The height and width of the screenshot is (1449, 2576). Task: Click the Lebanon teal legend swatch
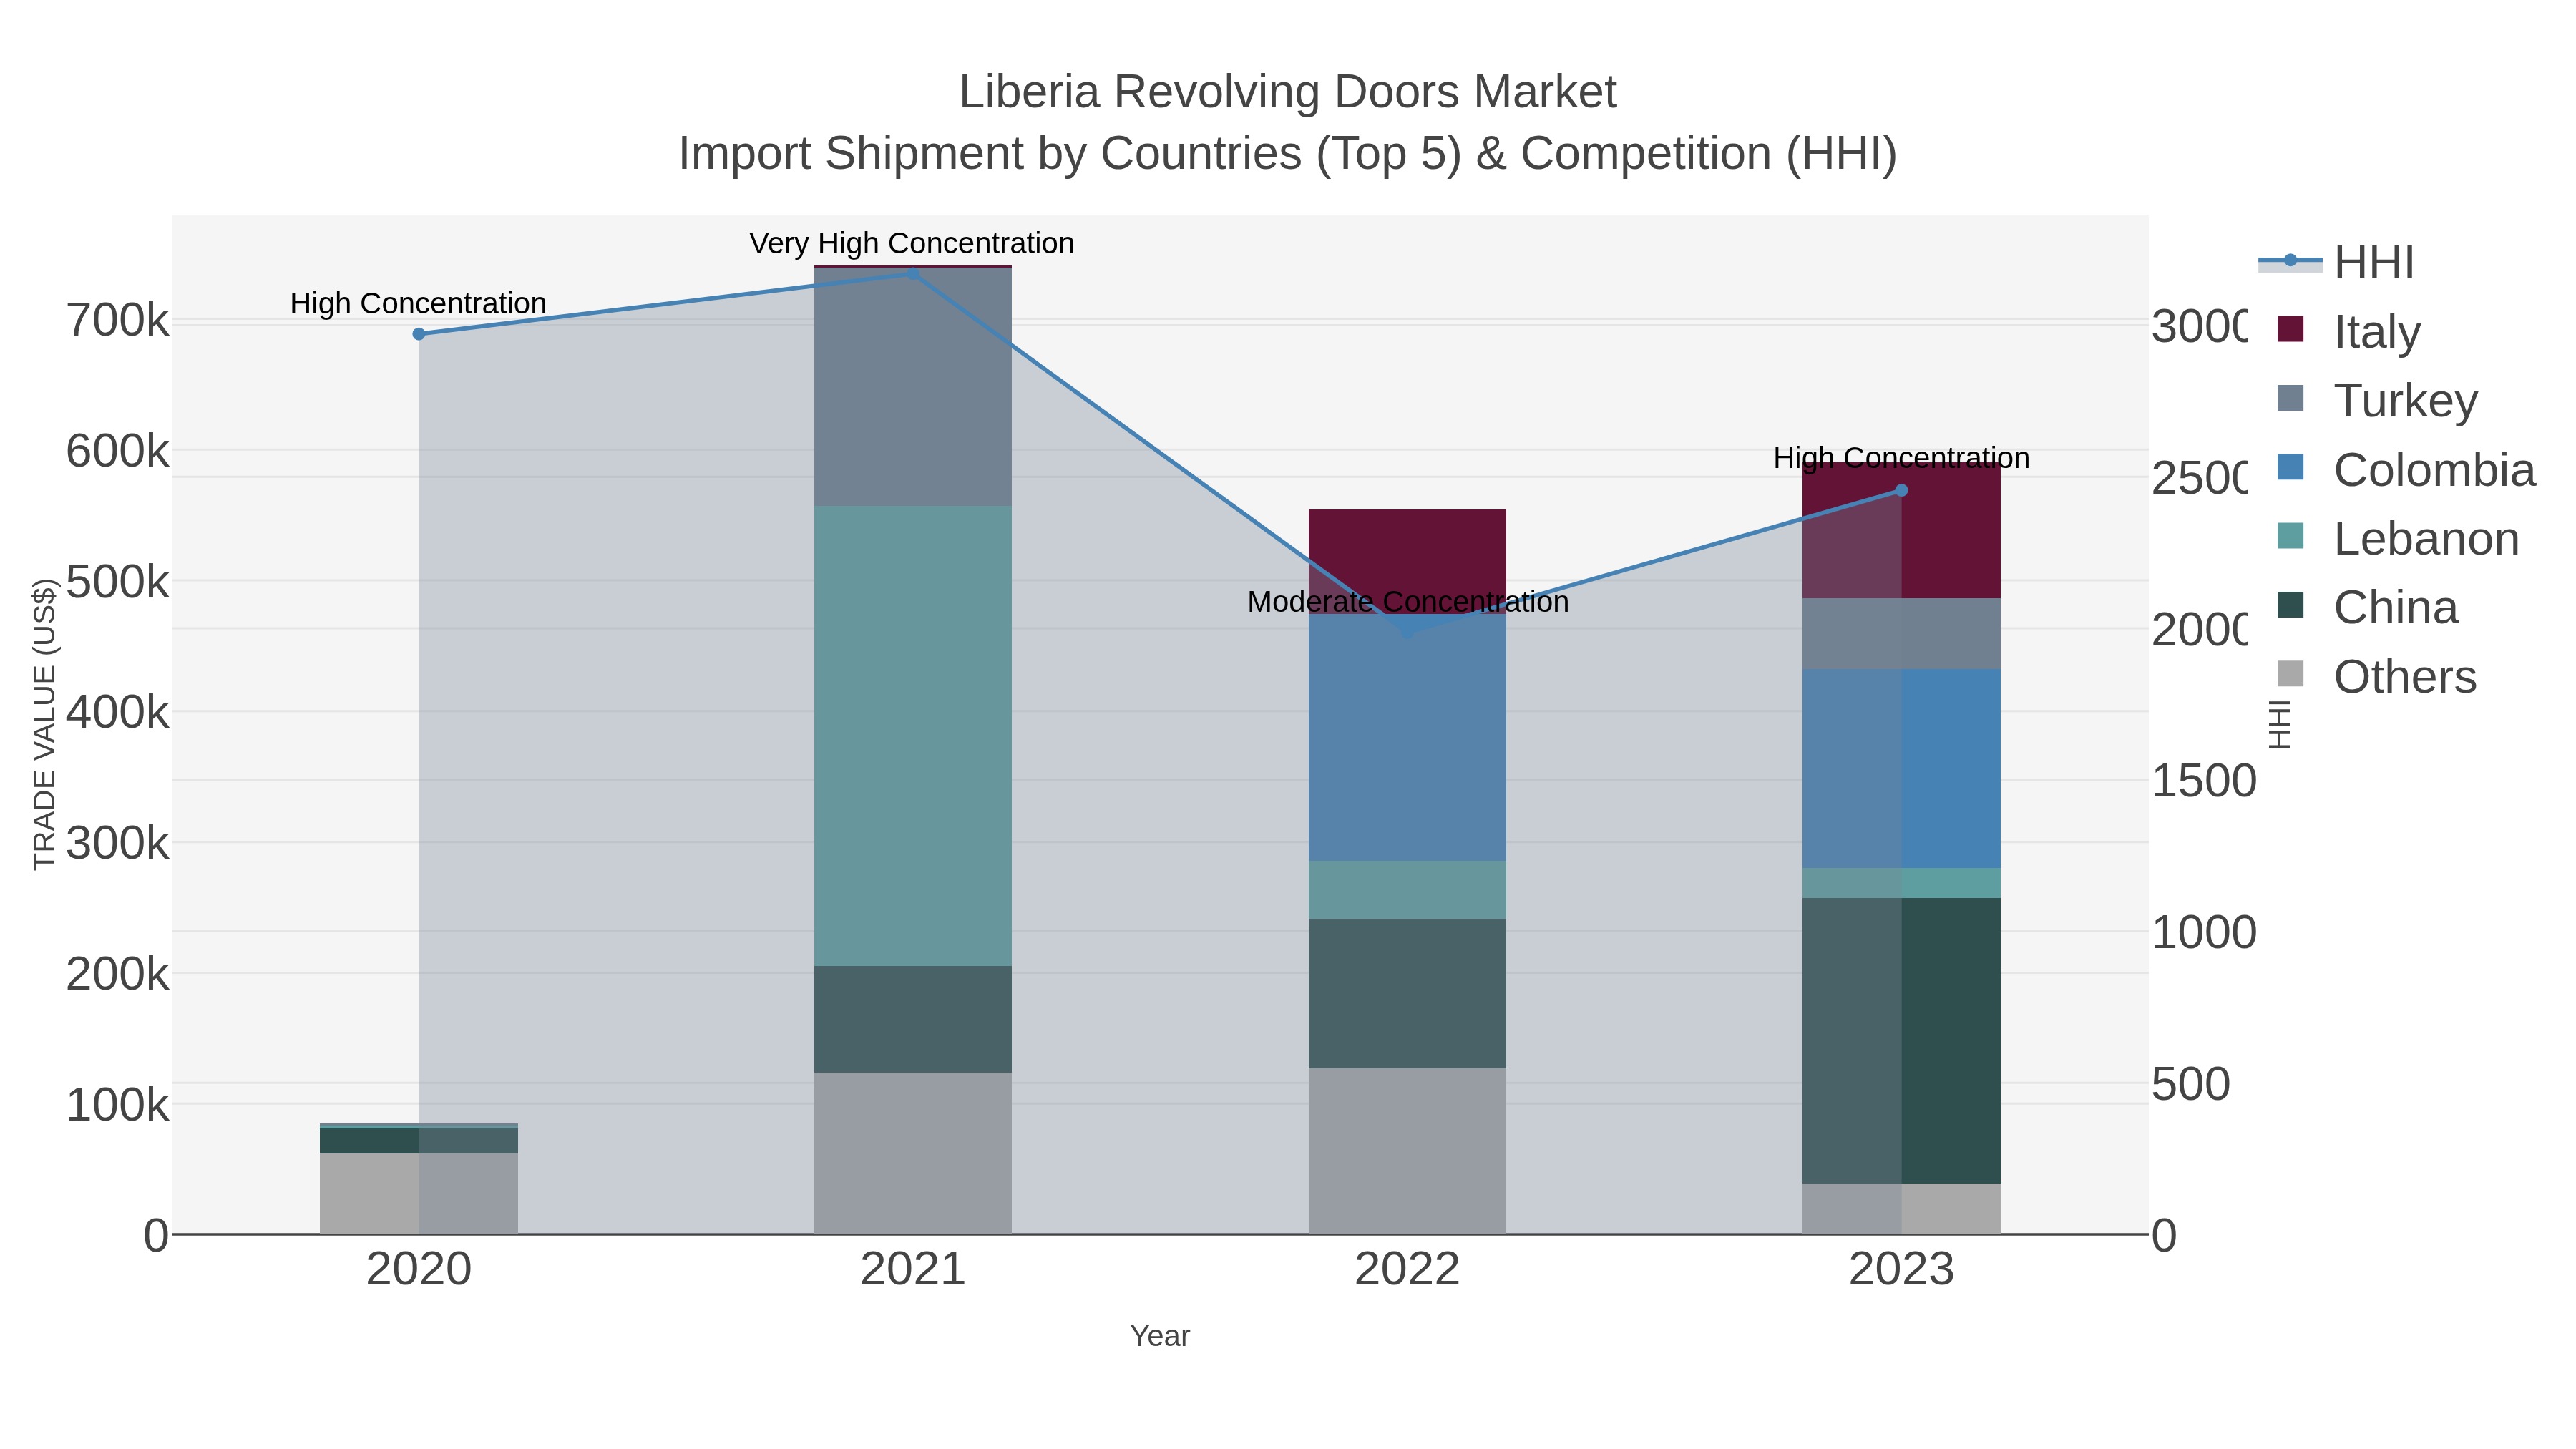[2290, 536]
